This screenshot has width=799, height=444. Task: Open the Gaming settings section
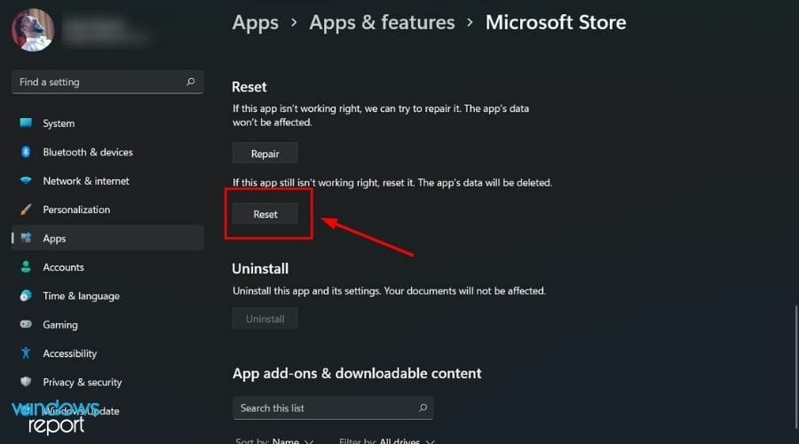click(x=107, y=325)
